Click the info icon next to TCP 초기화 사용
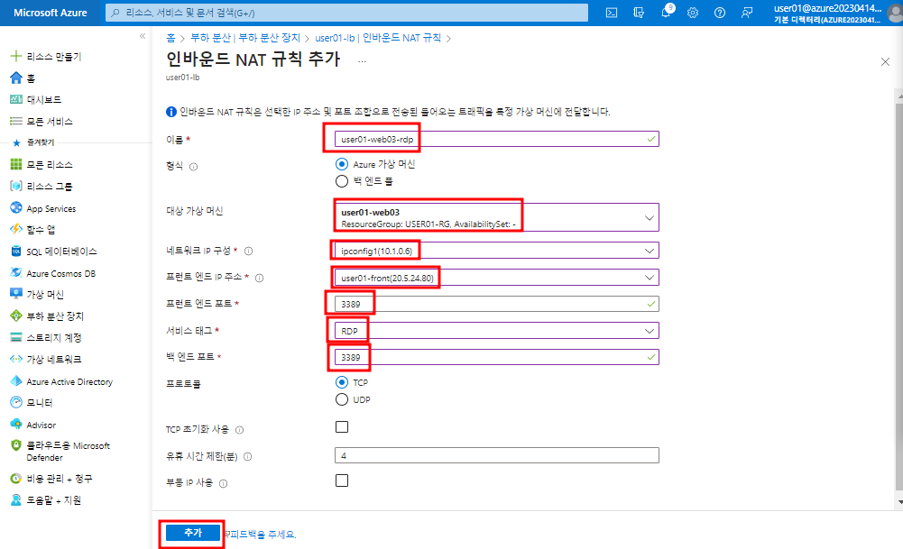 click(x=240, y=430)
